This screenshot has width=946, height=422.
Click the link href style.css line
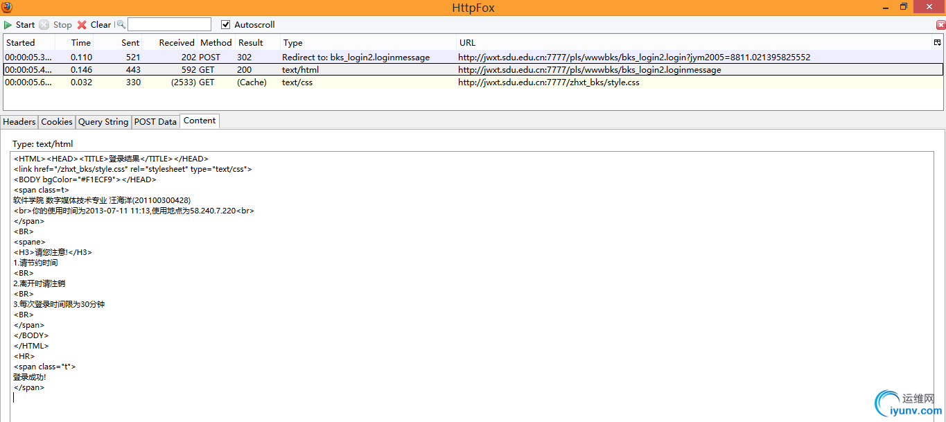click(133, 169)
